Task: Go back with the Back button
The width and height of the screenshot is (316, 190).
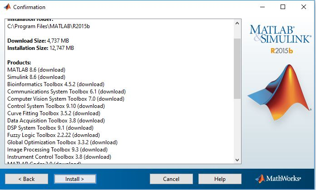Action: [27, 179]
